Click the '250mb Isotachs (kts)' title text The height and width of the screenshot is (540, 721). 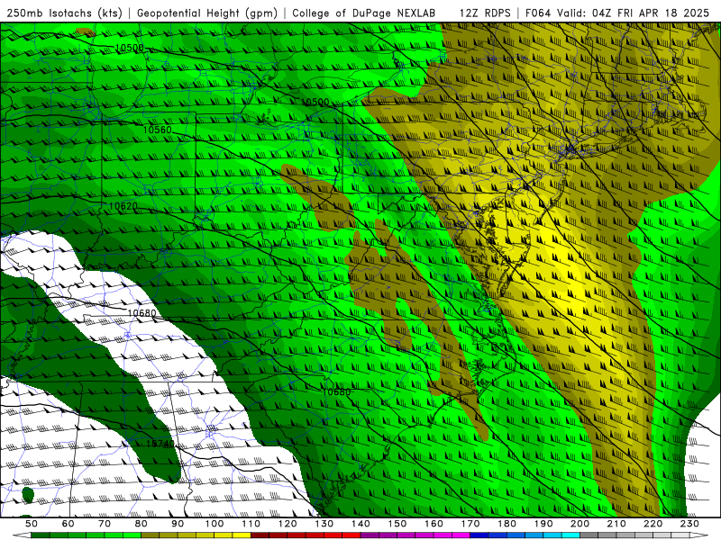(x=64, y=13)
